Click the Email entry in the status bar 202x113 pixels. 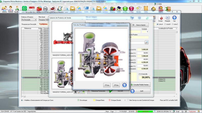point(178,111)
